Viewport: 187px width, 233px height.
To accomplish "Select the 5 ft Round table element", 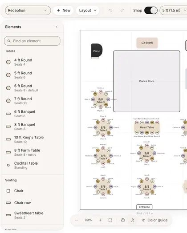I will (x=32, y=75).
